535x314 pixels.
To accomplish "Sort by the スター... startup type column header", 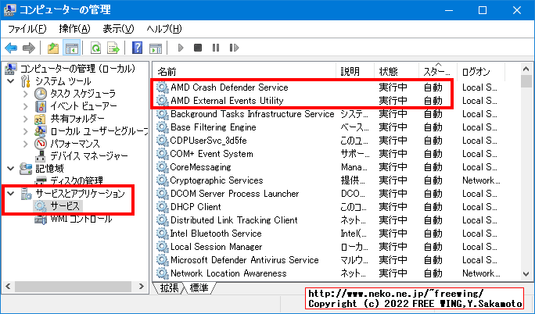I will [x=438, y=72].
